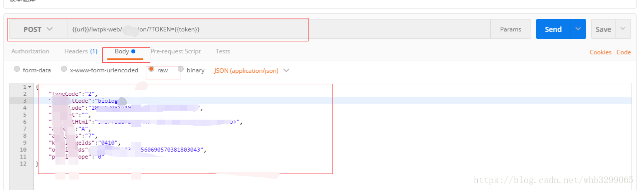Viewport: 639px width, 190px height.
Task: Collapse the JSON block at line 1
Action: pos(29,87)
